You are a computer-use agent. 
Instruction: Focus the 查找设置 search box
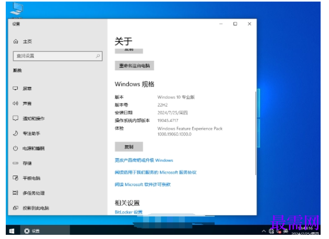pyautogui.click(x=58, y=56)
